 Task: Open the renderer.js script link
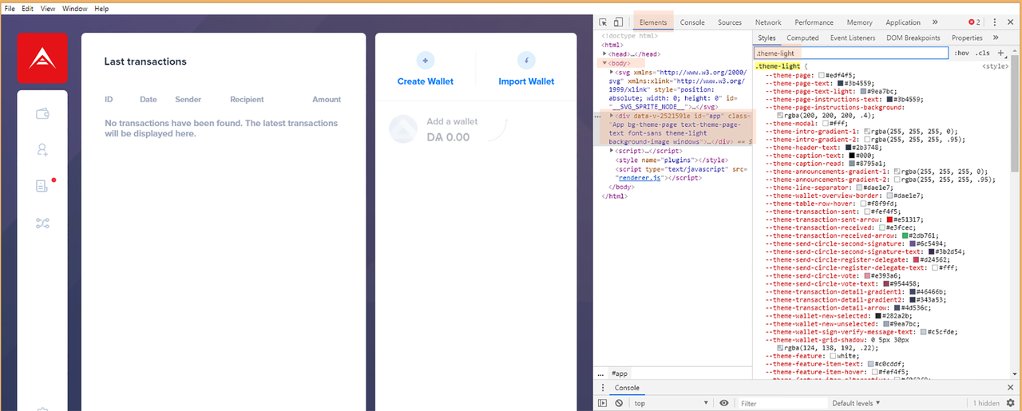[x=638, y=178]
